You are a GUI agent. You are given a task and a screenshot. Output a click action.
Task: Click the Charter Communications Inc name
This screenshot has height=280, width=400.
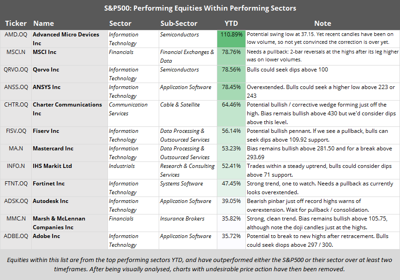pyautogui.click(x=67, y=109)
